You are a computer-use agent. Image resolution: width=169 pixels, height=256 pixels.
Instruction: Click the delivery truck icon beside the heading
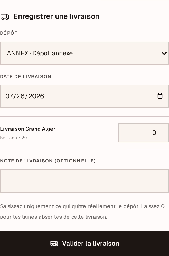point(5,17)
